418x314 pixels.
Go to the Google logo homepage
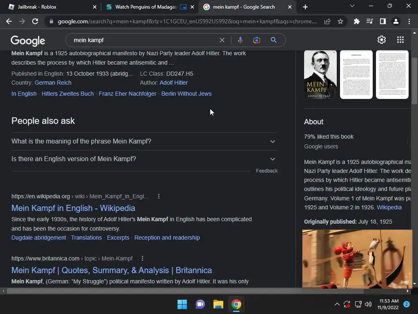28,40
